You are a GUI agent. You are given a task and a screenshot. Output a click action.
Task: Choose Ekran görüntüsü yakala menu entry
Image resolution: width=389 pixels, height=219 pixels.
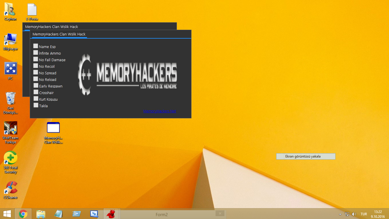(306, 156)
